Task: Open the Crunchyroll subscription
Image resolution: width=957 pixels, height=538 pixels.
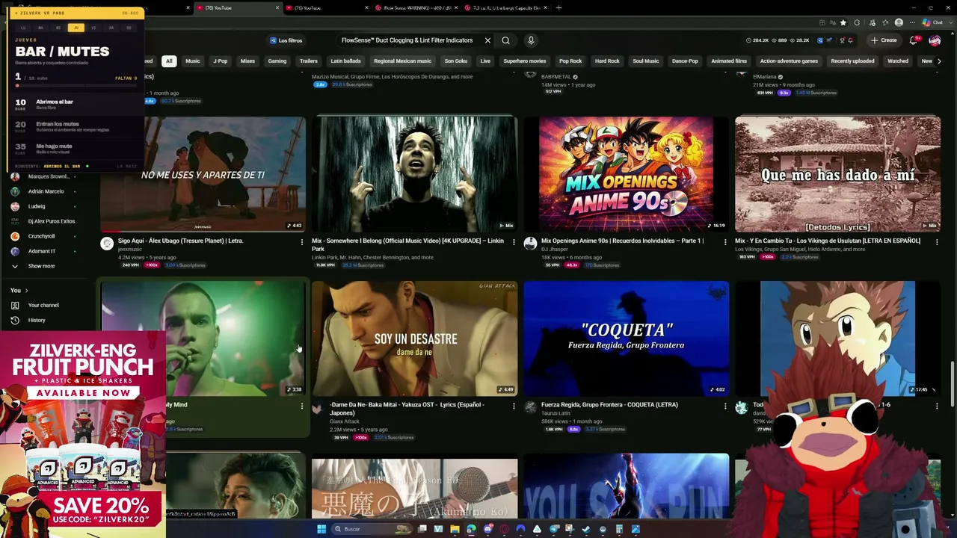Action: pyautogui.click(x=42, y=236)
